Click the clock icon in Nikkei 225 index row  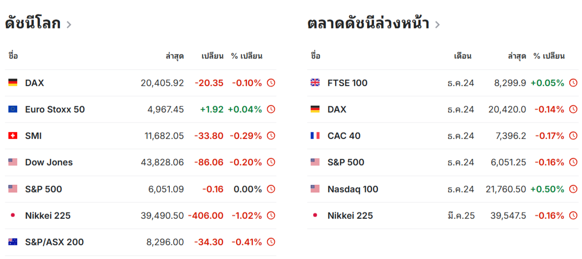(x=271, y=215)
